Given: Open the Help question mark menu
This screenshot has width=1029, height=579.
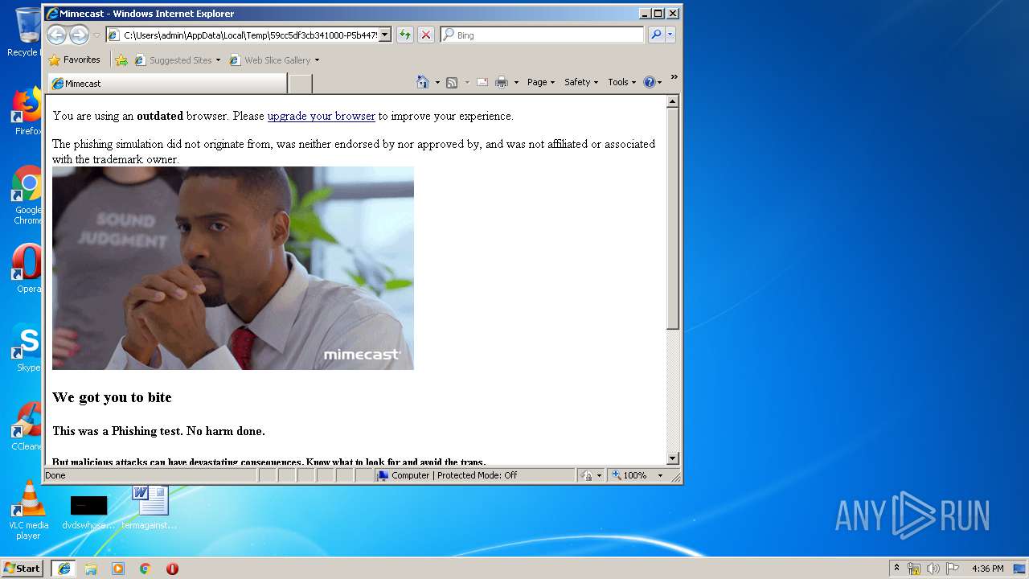Looking at the screenshot, I should (x=652, y=82).
